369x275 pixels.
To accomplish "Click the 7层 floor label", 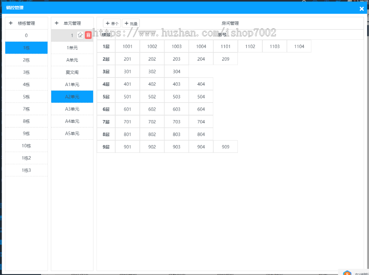I will pyautogui.click(x=106, y=122).
